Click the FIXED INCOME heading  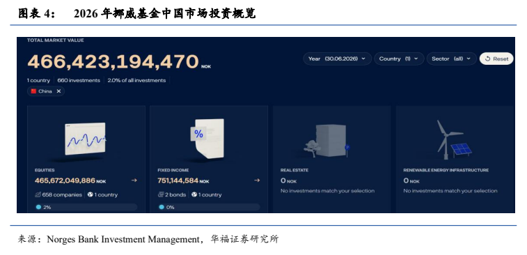(x=173, y=170)
